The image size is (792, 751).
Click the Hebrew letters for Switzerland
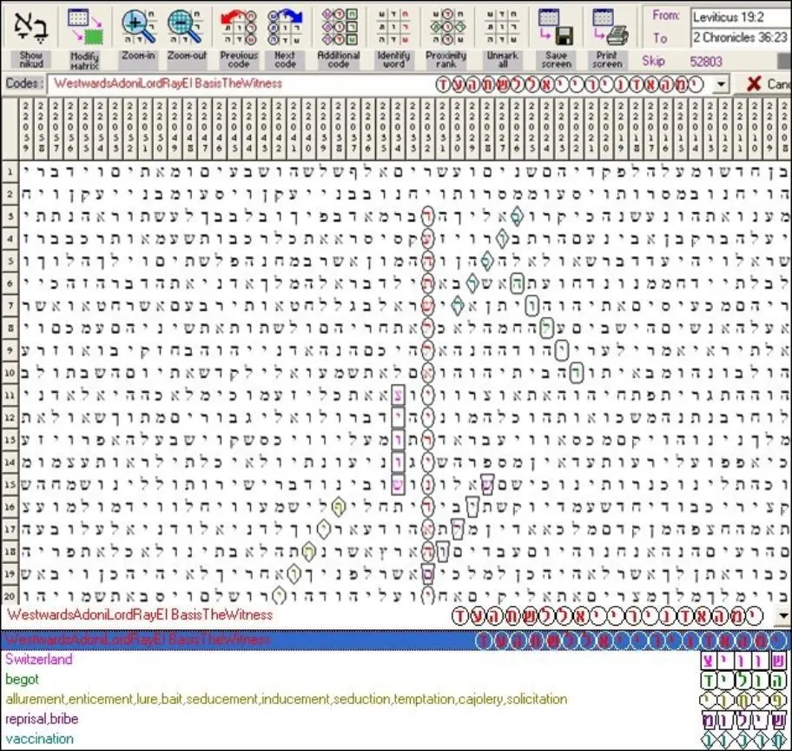tap(744, 661)
